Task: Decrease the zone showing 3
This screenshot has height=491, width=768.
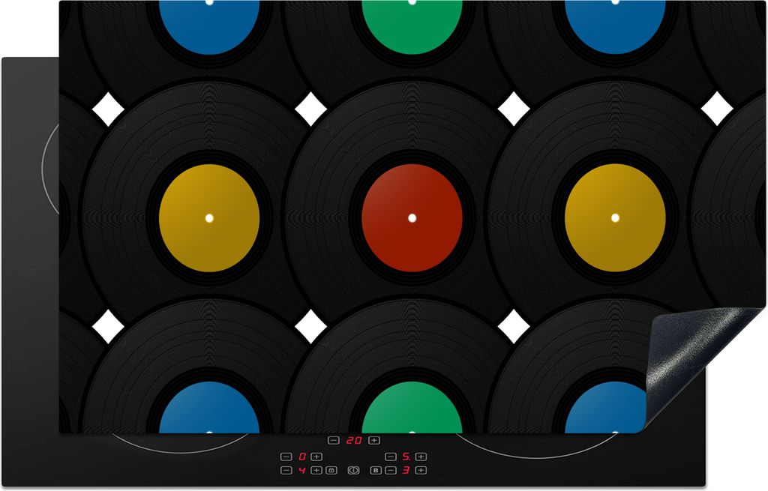Action: pyautogui.click(x=390, y=471)
